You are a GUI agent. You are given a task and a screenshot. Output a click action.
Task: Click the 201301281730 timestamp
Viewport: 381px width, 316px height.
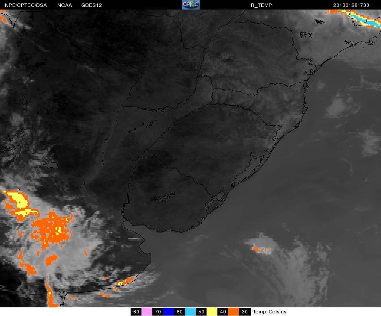[351, 5]
